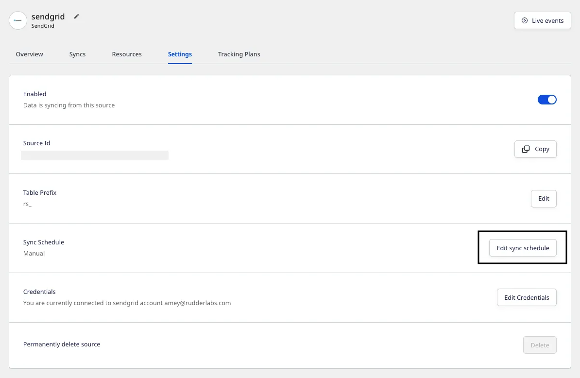
Task: Click the 'Sync Schedule' label
Action: 44,242
